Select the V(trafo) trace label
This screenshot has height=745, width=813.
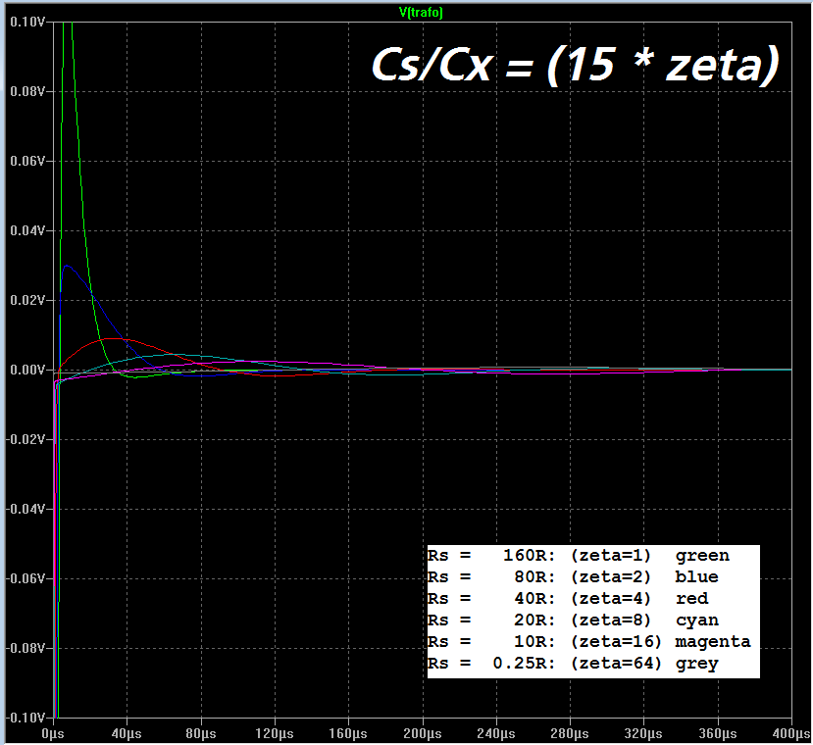coord(421,13)
